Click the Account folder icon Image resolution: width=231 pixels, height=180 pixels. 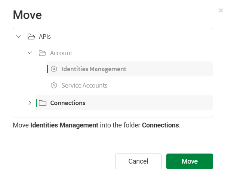(42, 53)
